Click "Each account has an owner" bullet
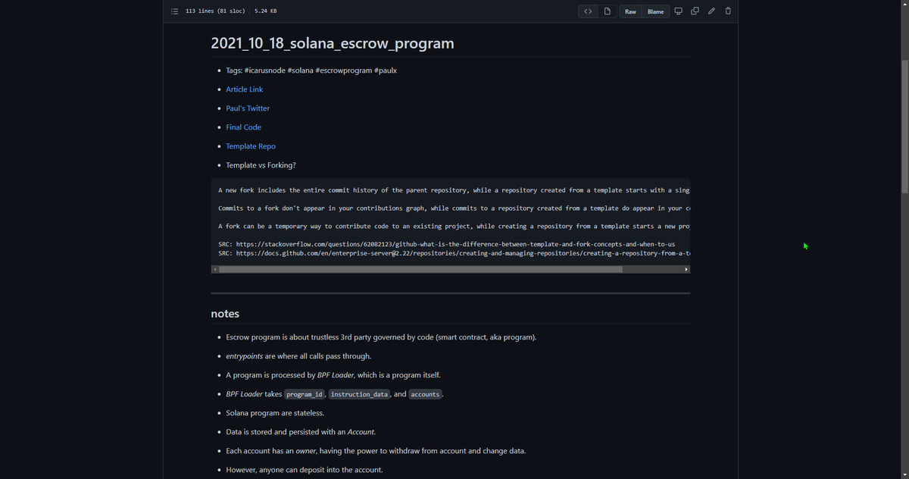 (376, 451)
